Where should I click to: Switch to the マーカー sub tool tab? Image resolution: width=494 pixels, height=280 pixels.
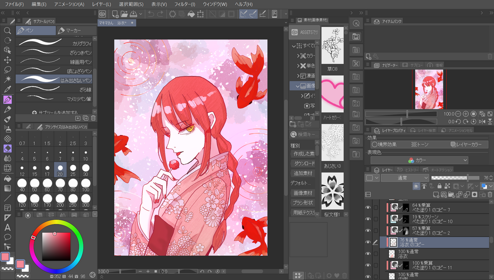tap(76, 30)
